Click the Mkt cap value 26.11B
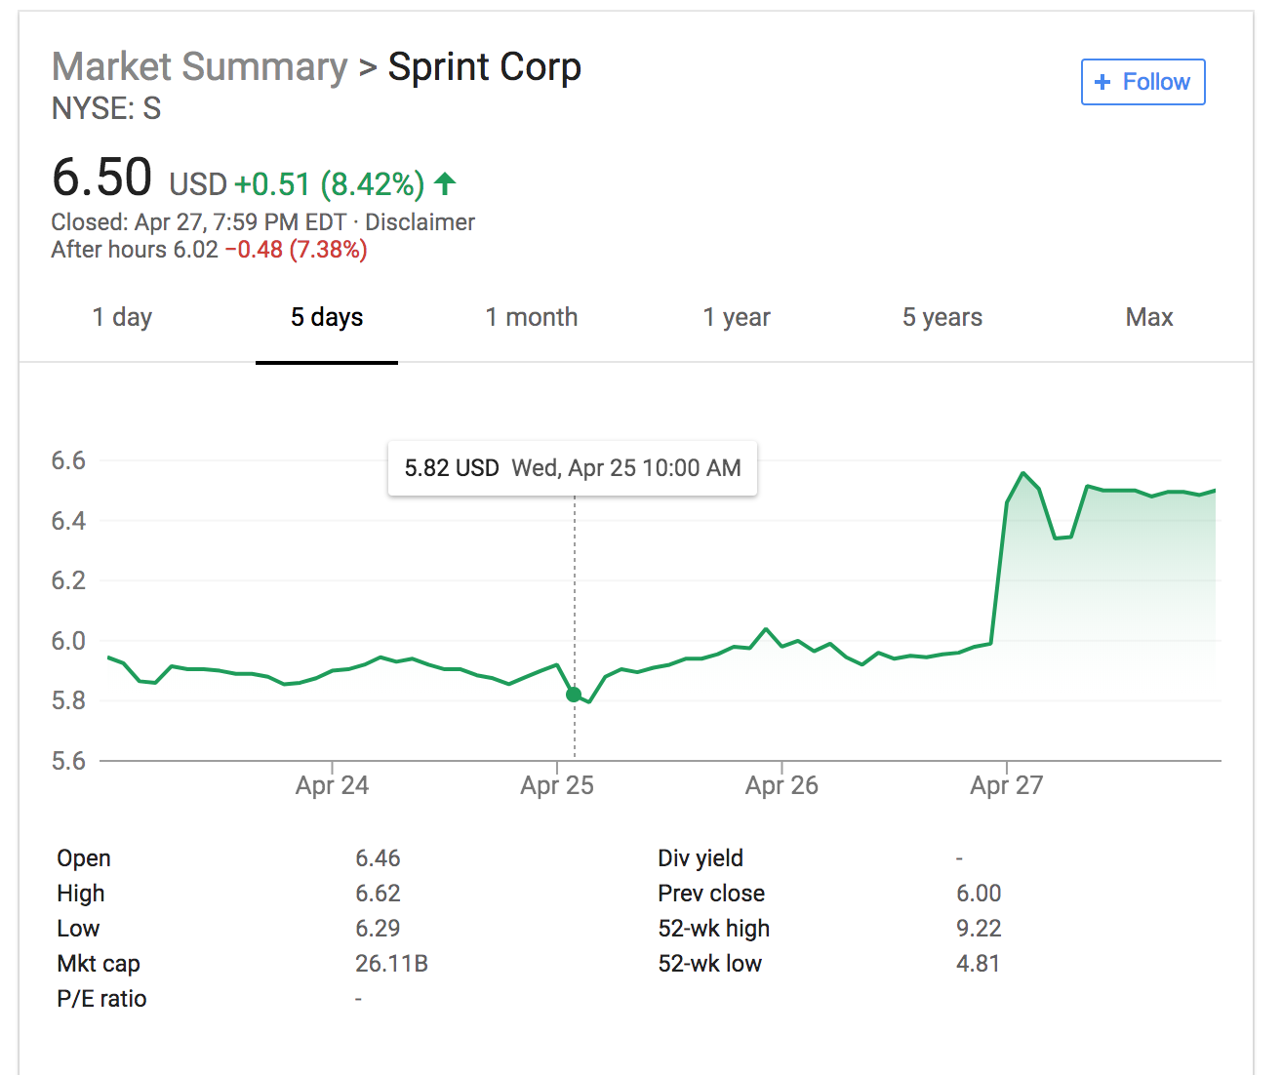Viewport: 1282px width, 1075px height. (x=391, y=964)
